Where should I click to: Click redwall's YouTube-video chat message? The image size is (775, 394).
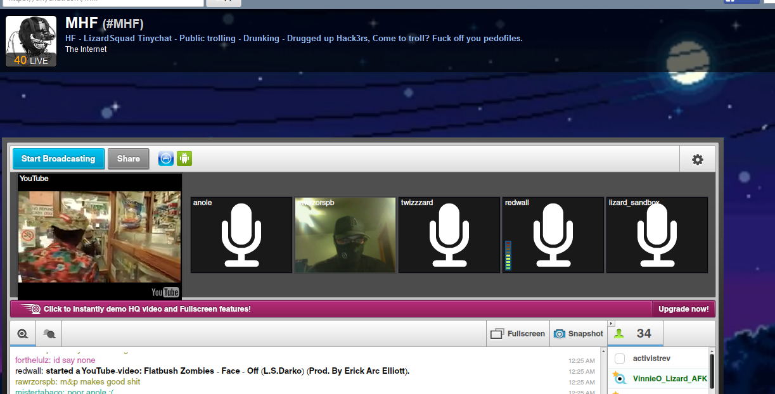[212, 371]
